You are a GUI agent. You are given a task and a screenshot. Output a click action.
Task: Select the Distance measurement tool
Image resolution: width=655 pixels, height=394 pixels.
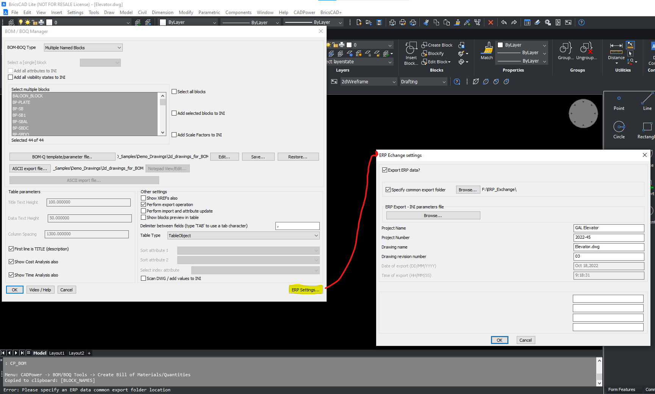tap(616, 48)
